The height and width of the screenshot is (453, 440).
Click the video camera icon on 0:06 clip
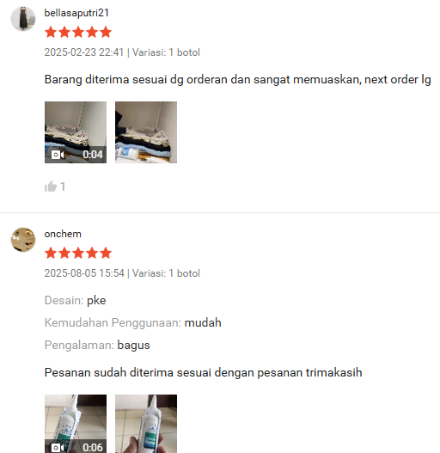coord(58,448)
